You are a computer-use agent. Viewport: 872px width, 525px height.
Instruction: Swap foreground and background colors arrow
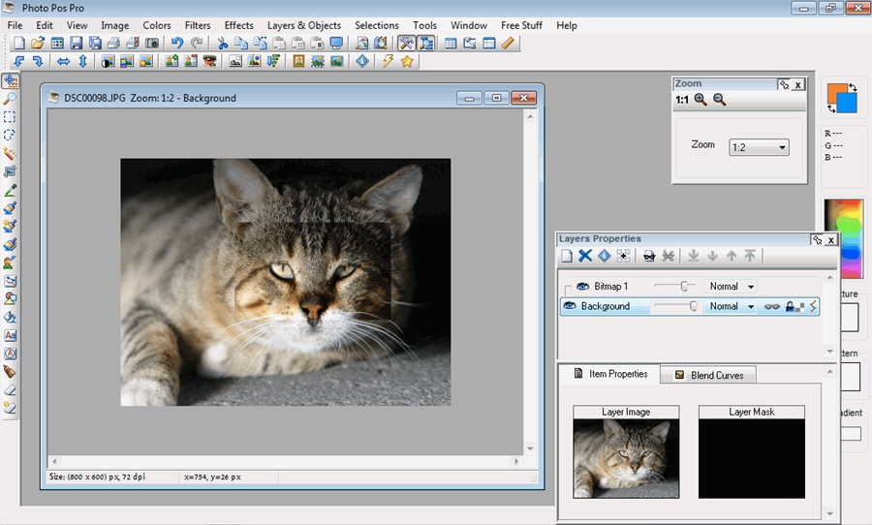pyautogui.click(x=853, y=87)
